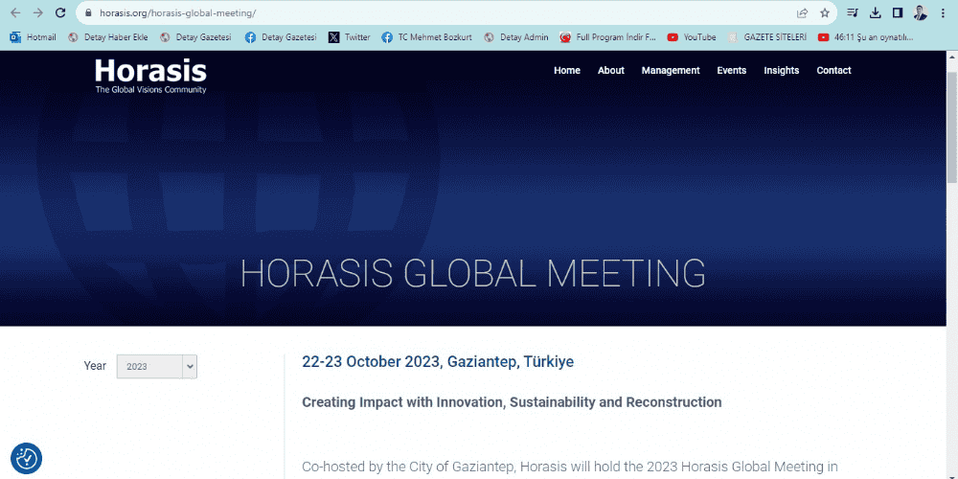
Task: Open the Events nav item
Action: [731, 70]
